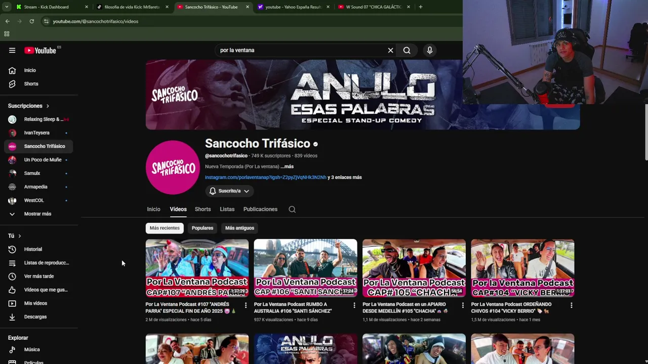648x364 pixels.
Task: Open video title Podcast #107 Andrés Parra
Action: (x=191, y=308)
